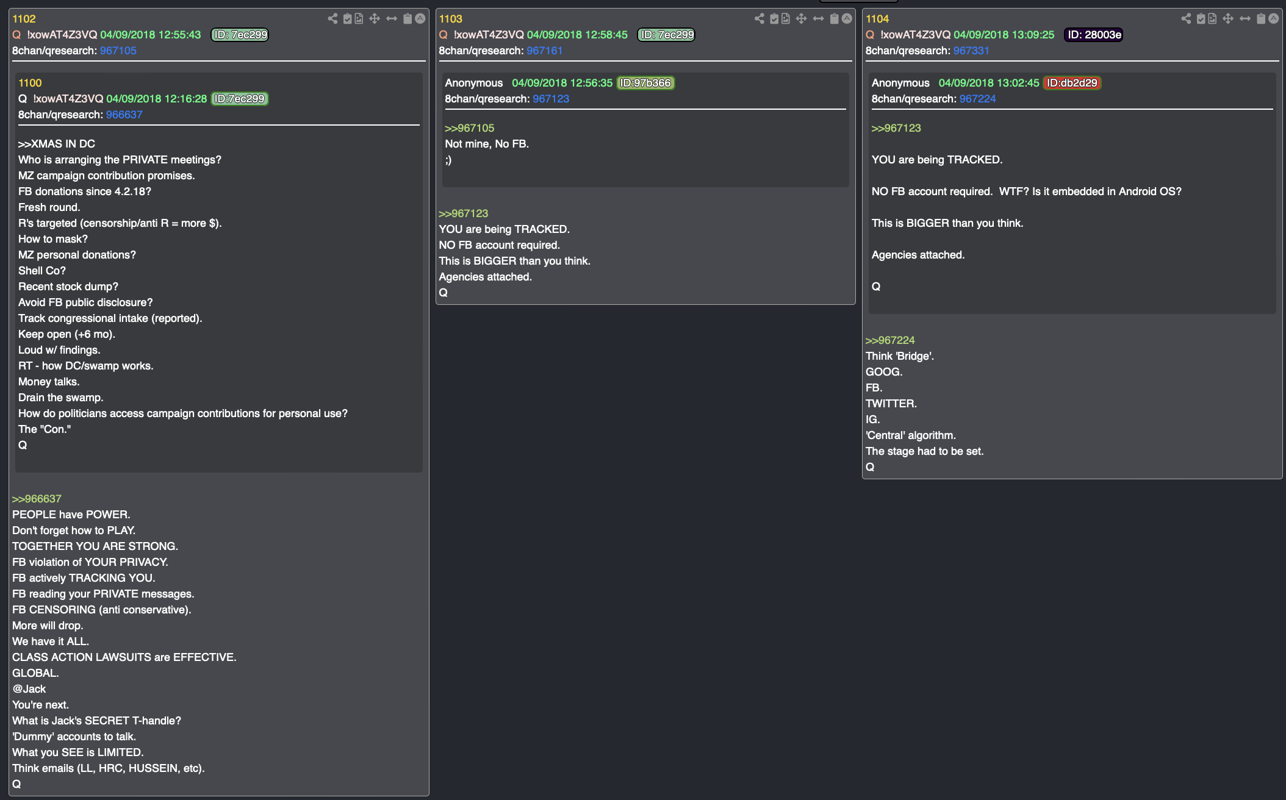Click text "The stage had to be set."
The image size is (1286, 800).
[925, 451]
